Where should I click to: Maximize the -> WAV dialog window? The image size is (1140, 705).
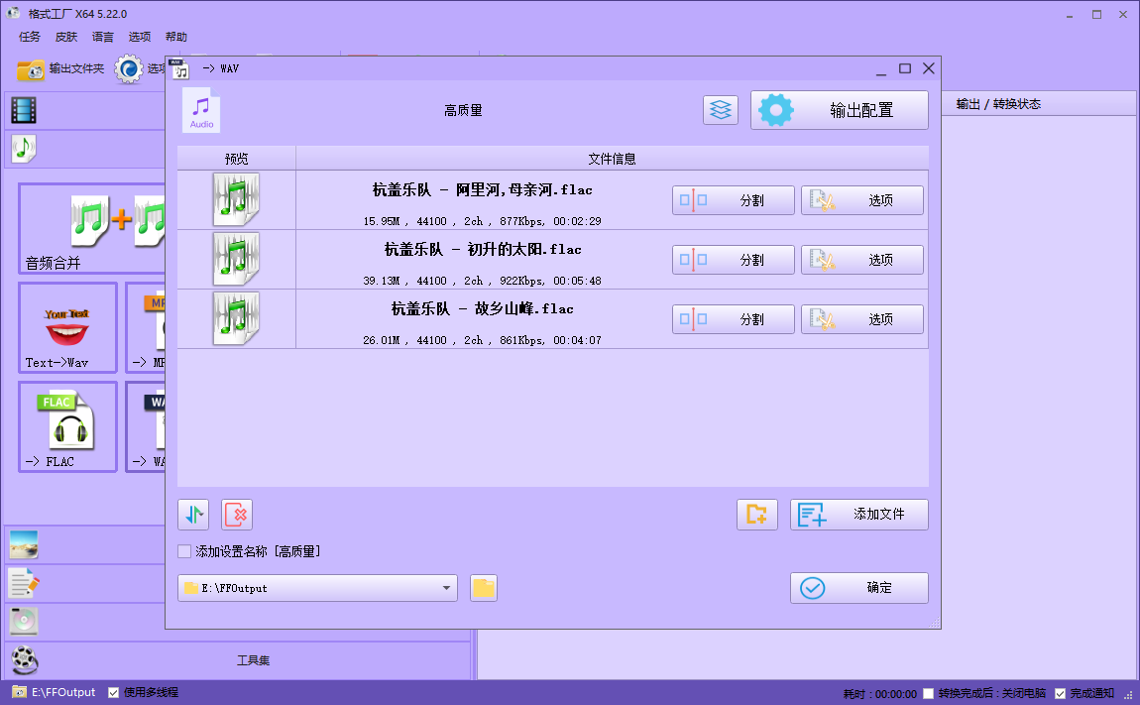(905, 68)
